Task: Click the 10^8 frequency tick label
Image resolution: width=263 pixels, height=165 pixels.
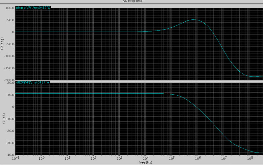Action: [x=250, y=158]
